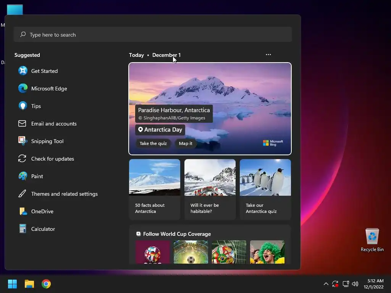Viewport: 391px width, 293px height.
Task: Click the Check for updates label text
Action: 52,159
